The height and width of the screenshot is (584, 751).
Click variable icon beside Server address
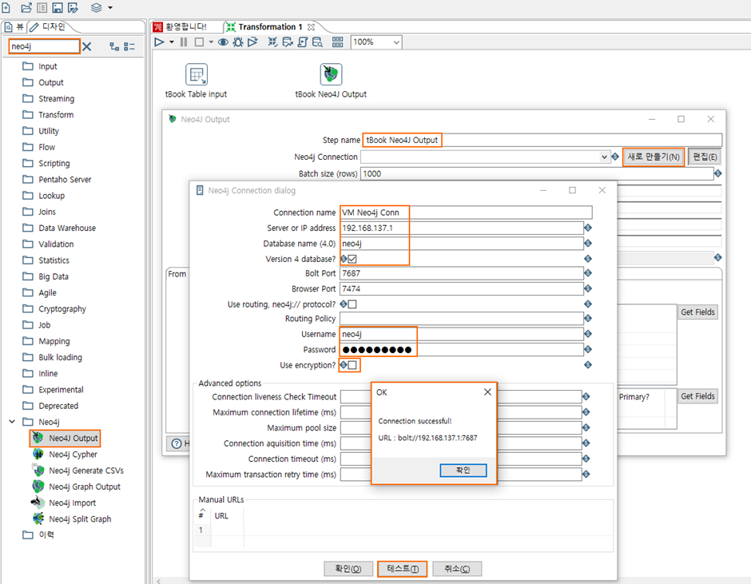click(588, 228)
